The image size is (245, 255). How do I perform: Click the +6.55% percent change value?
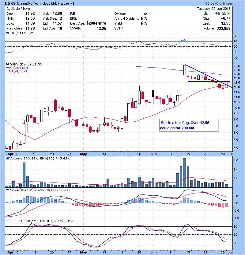[223, 13]
